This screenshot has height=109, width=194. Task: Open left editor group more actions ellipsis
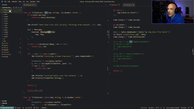click(106, 5)
